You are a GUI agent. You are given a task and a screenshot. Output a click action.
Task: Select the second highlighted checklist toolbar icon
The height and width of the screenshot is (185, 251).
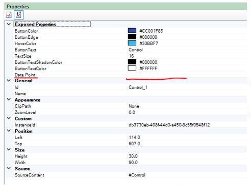point(18,15)
